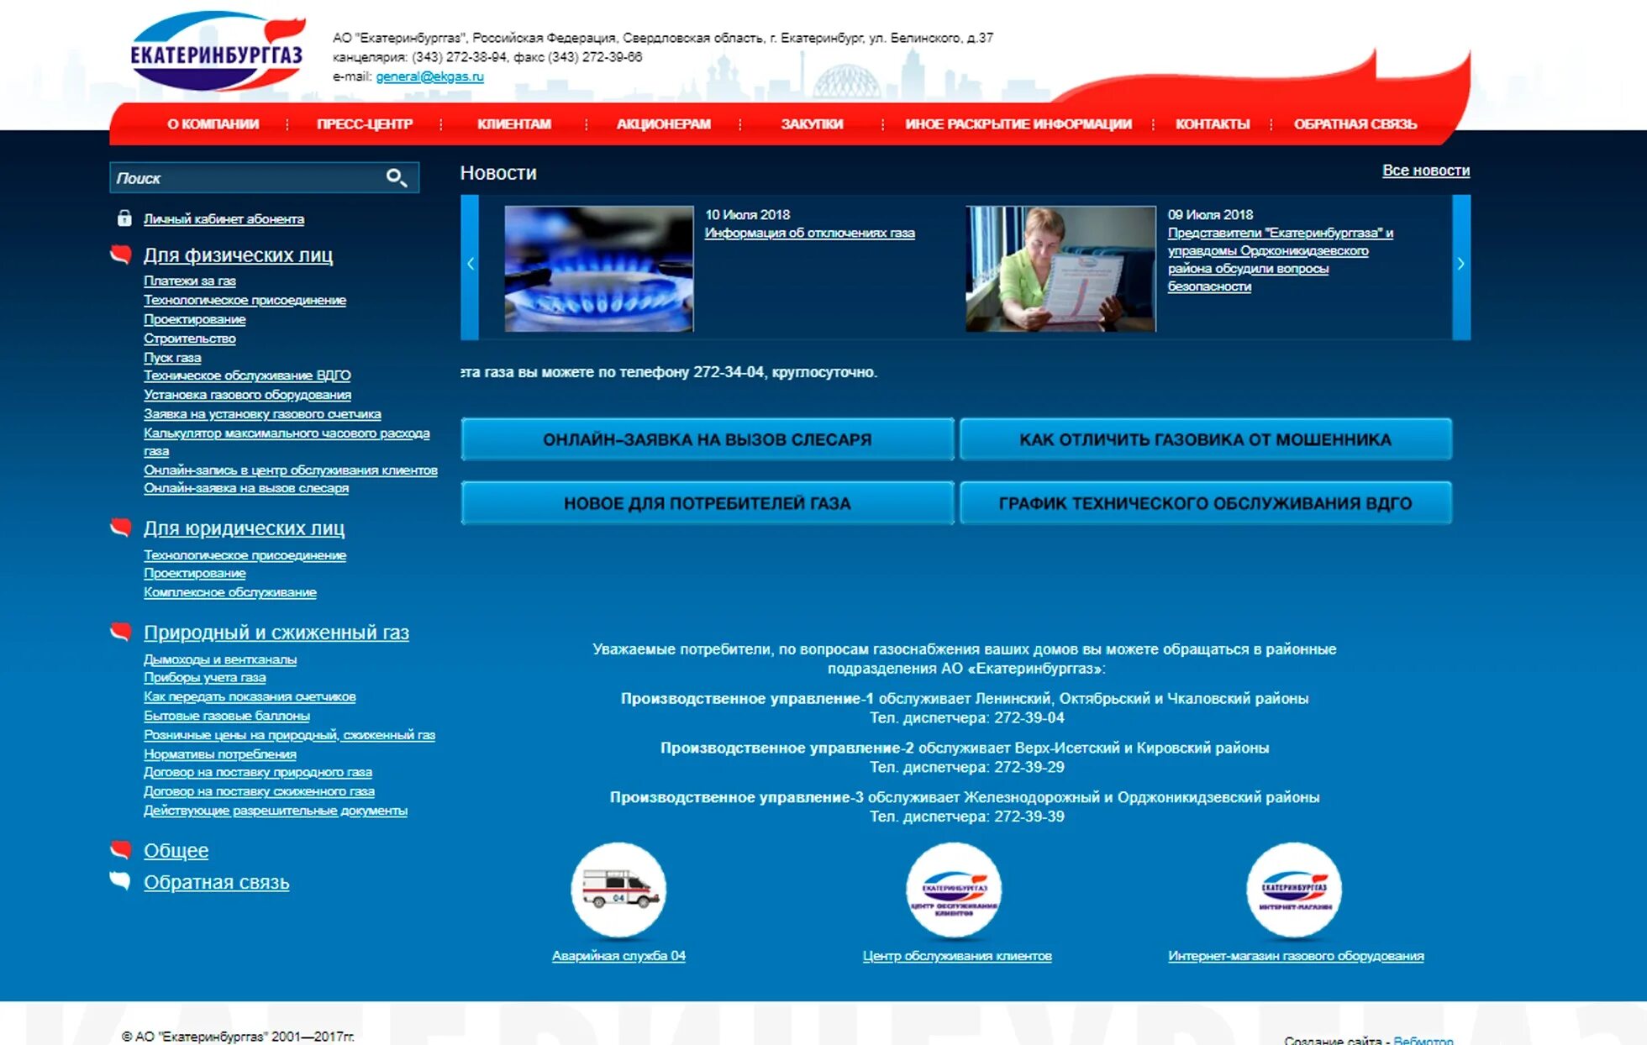Open Иное раскрытие информации menu
This screenshot has height=1045, width=1647.
[1018, 124]
